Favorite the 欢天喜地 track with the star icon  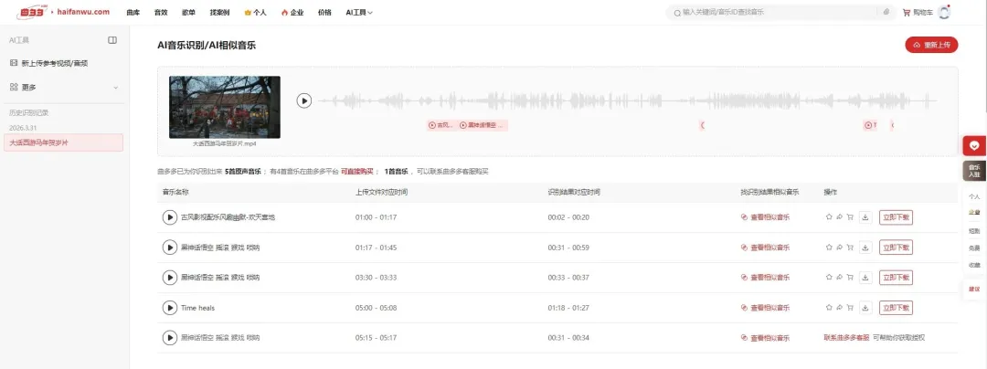[829, 217]
